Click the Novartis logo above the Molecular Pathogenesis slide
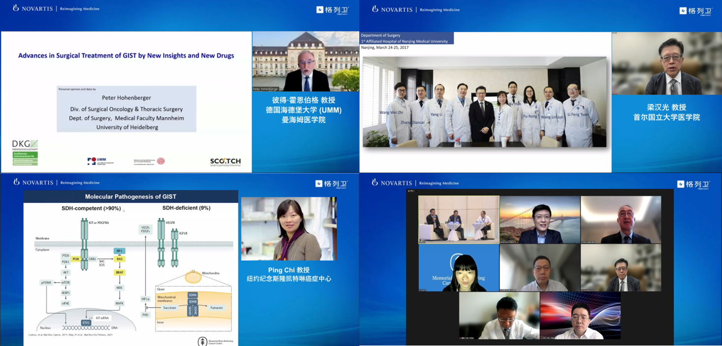 [56, 182]
